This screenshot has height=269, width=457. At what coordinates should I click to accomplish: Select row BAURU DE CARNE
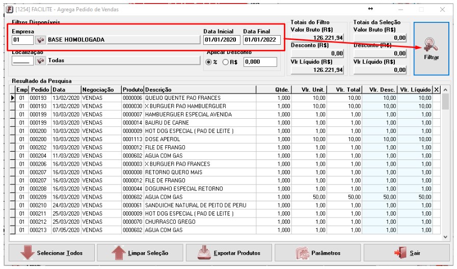[225, 123]
